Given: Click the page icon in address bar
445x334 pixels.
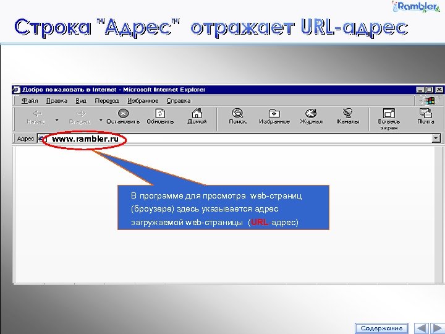Looking at the screenshot, I should [42, 139].
